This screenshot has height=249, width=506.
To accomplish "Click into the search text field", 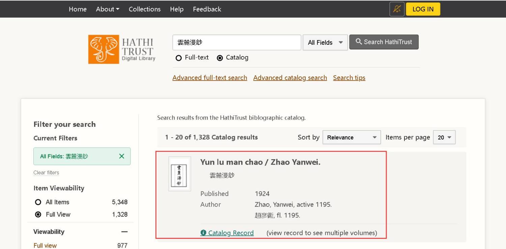I will click(236, 42).
